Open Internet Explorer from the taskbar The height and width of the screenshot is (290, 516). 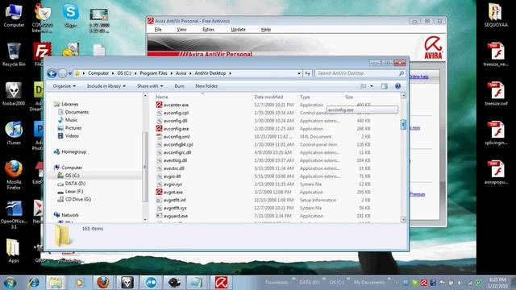click(x=33, y=283)
